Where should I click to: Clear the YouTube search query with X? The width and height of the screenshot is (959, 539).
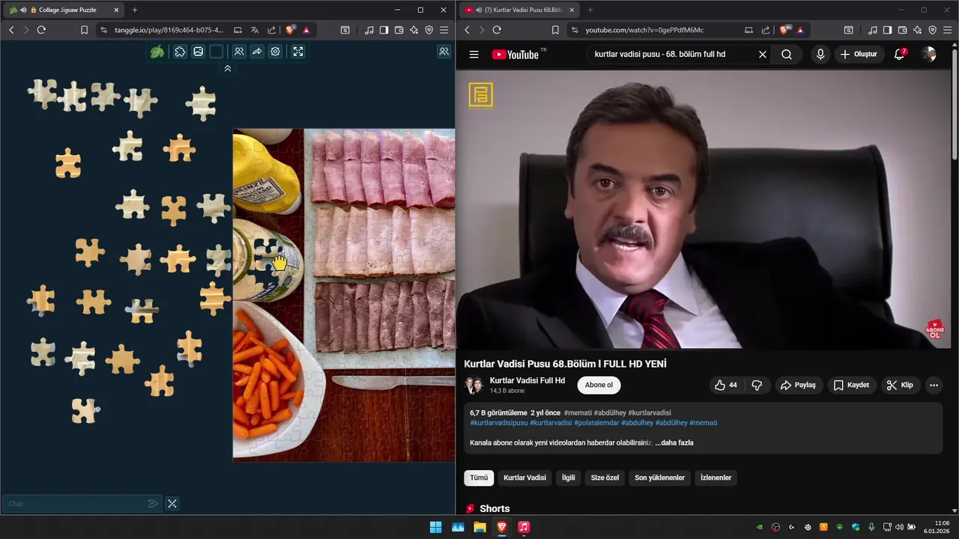tap(763, 54)
